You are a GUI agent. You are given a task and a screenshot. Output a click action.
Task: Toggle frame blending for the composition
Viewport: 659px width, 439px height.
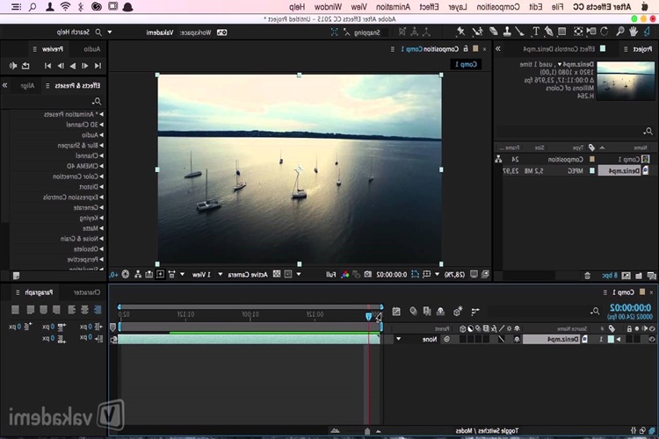(427, 312)
